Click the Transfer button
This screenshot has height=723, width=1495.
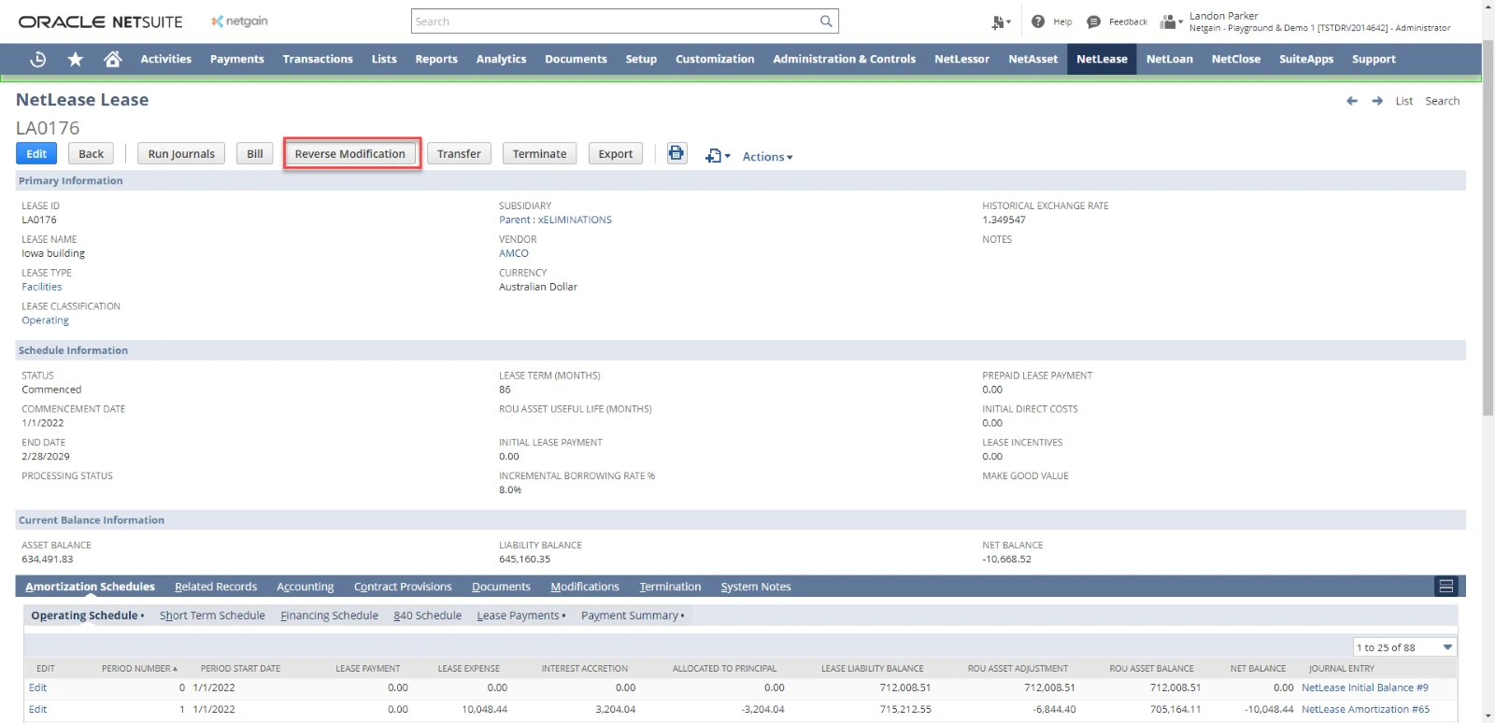click(459, 154)
